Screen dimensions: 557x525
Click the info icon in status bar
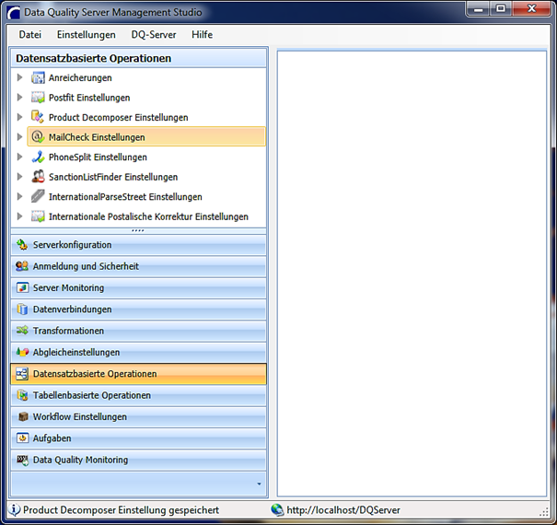14,509
